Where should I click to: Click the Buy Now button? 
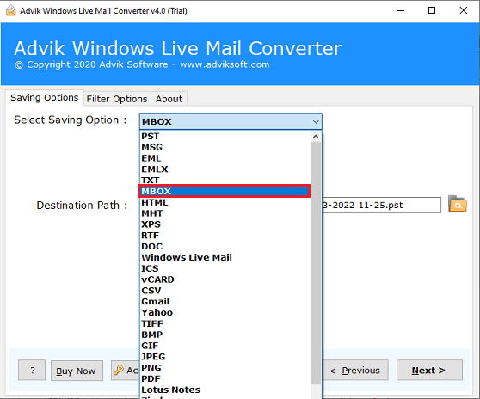click(77, 371)
